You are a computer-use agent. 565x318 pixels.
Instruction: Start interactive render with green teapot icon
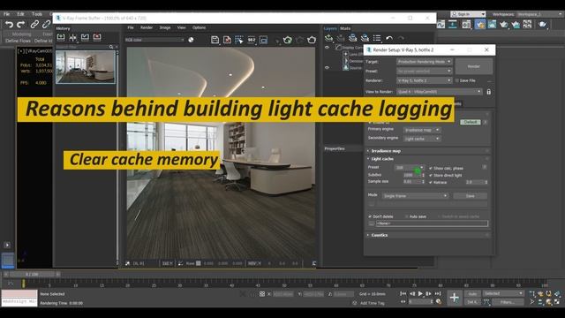click(287, 40)
